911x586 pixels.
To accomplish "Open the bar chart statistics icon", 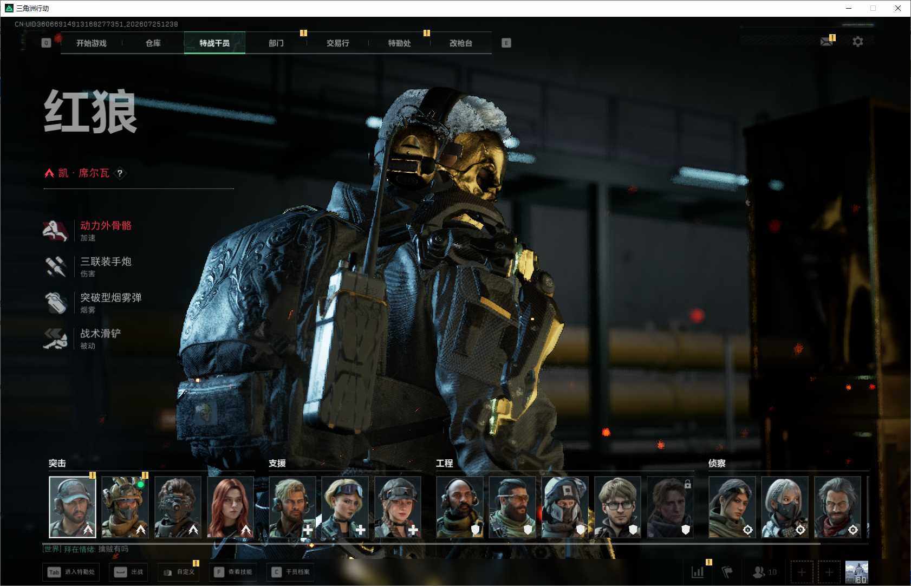I will pos(698,572).
